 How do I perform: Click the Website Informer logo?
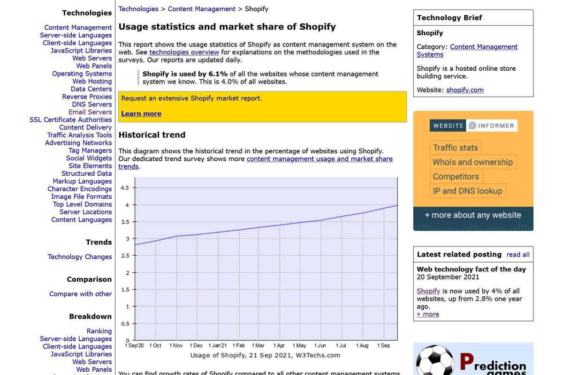click(x=473, y=126)
